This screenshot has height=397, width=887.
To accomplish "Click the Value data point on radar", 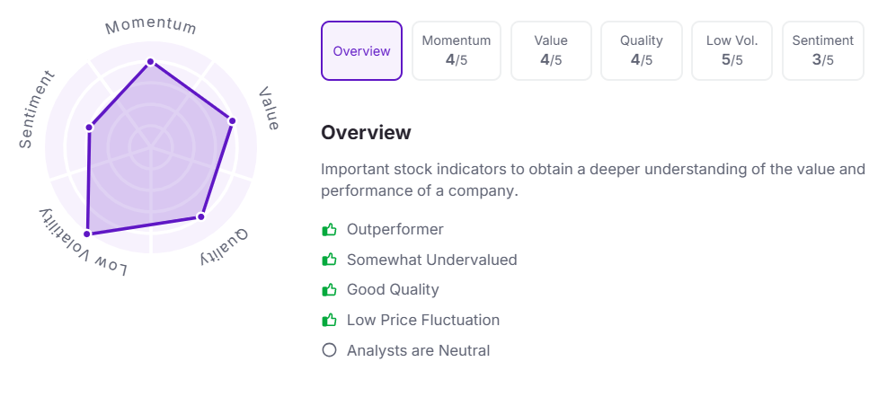I will pyautogui.click(x=232, y=120).
